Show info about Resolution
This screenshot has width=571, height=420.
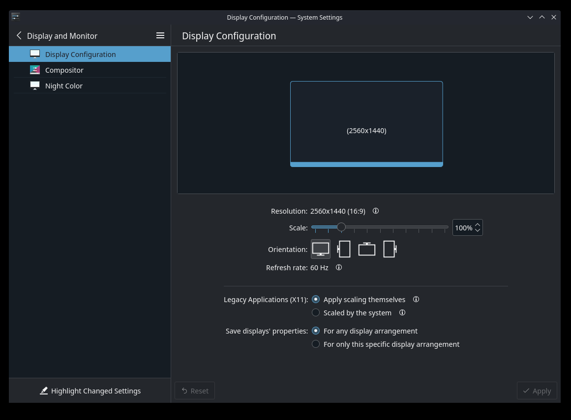376,211
